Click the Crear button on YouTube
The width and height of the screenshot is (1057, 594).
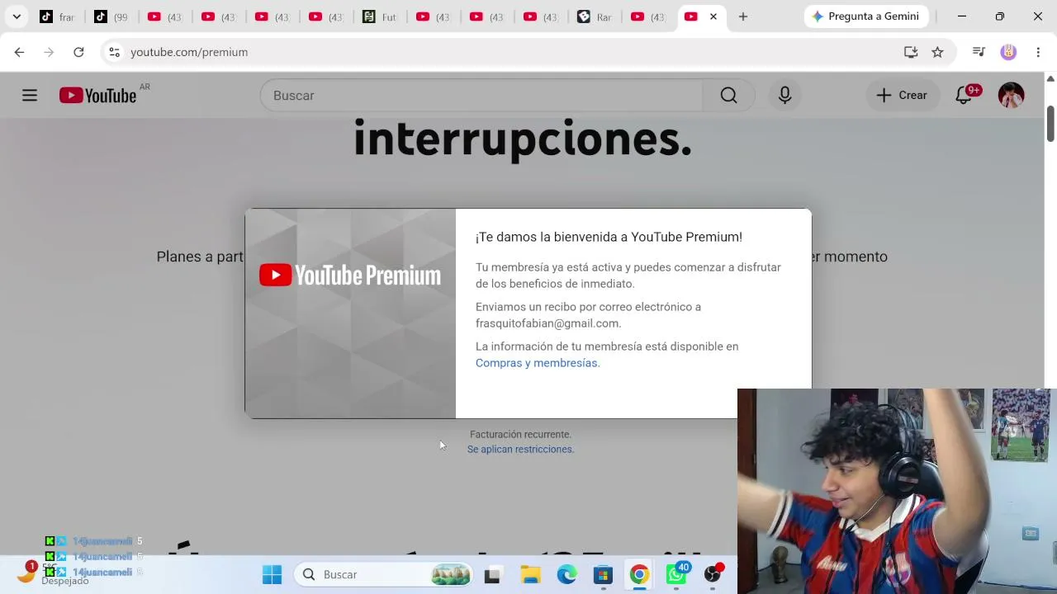pyautogui.click(x=902, y=96)
